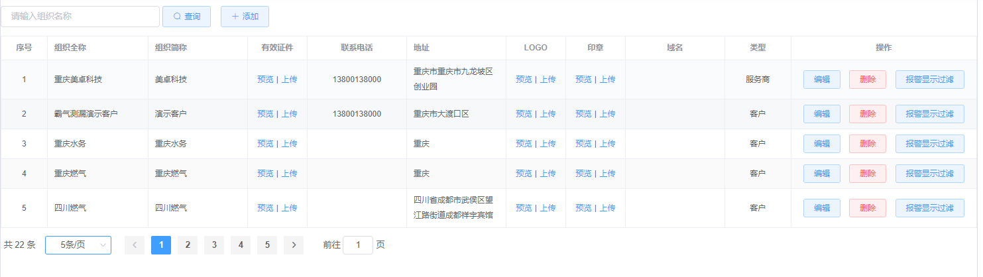Preview 印章 for 重庆水务
Image resolution: width=983 pixels, height=277 pixels.
pyautogui.click(x=583, y=144)
